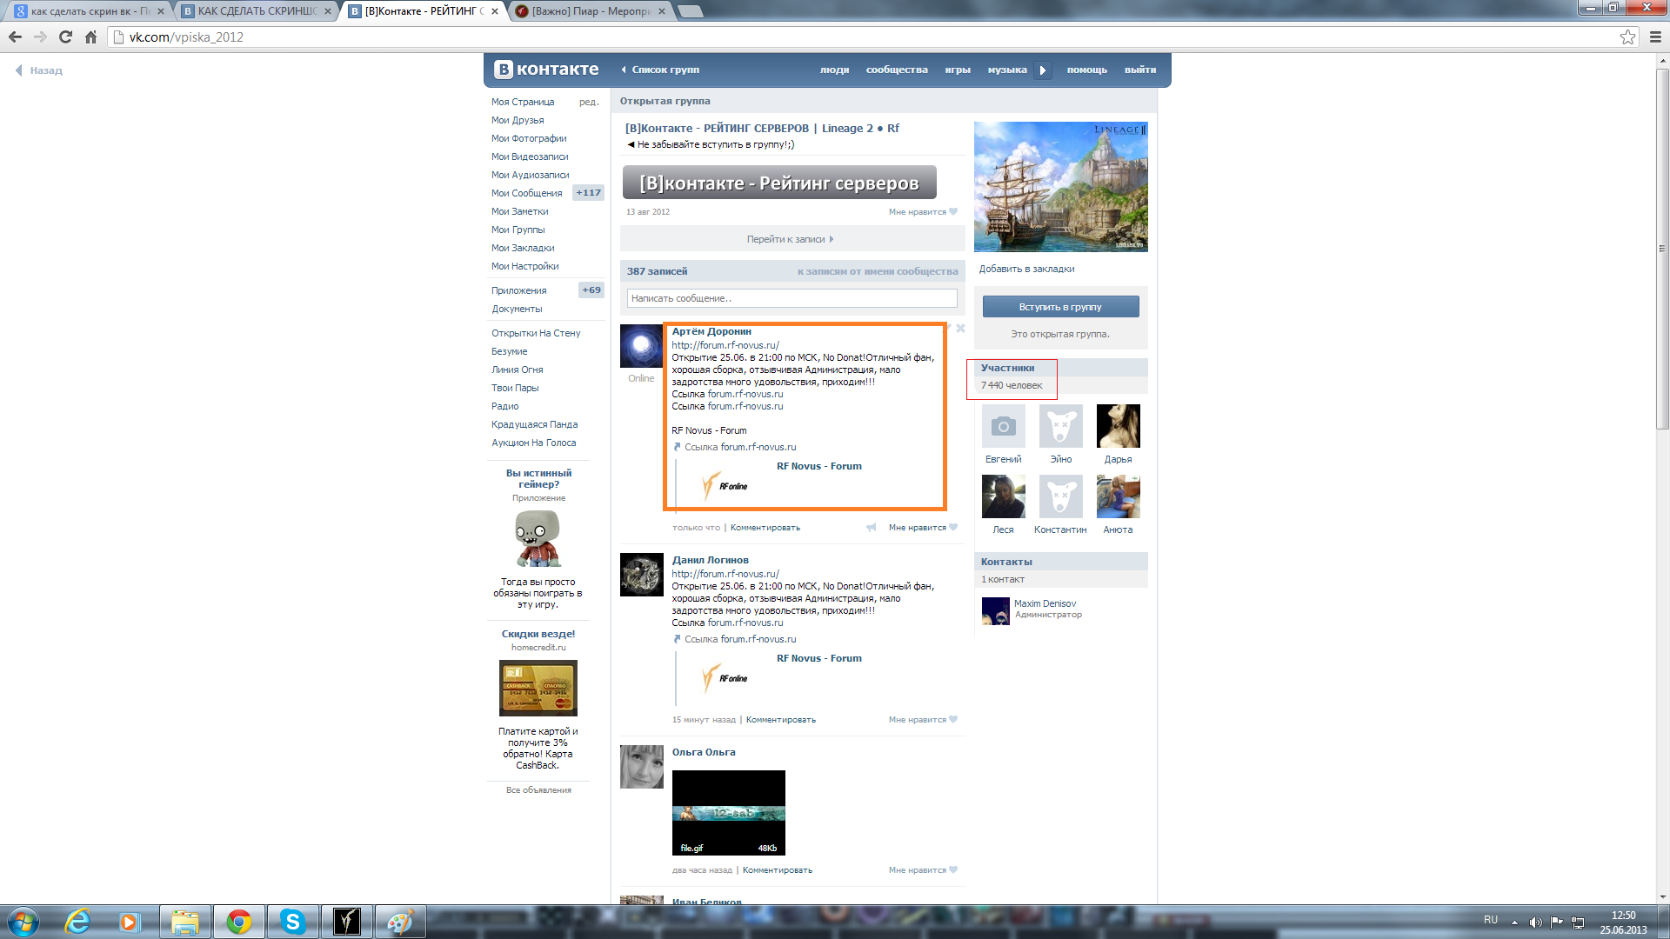Open 'помощь' header menu

tap(1087, 70)
